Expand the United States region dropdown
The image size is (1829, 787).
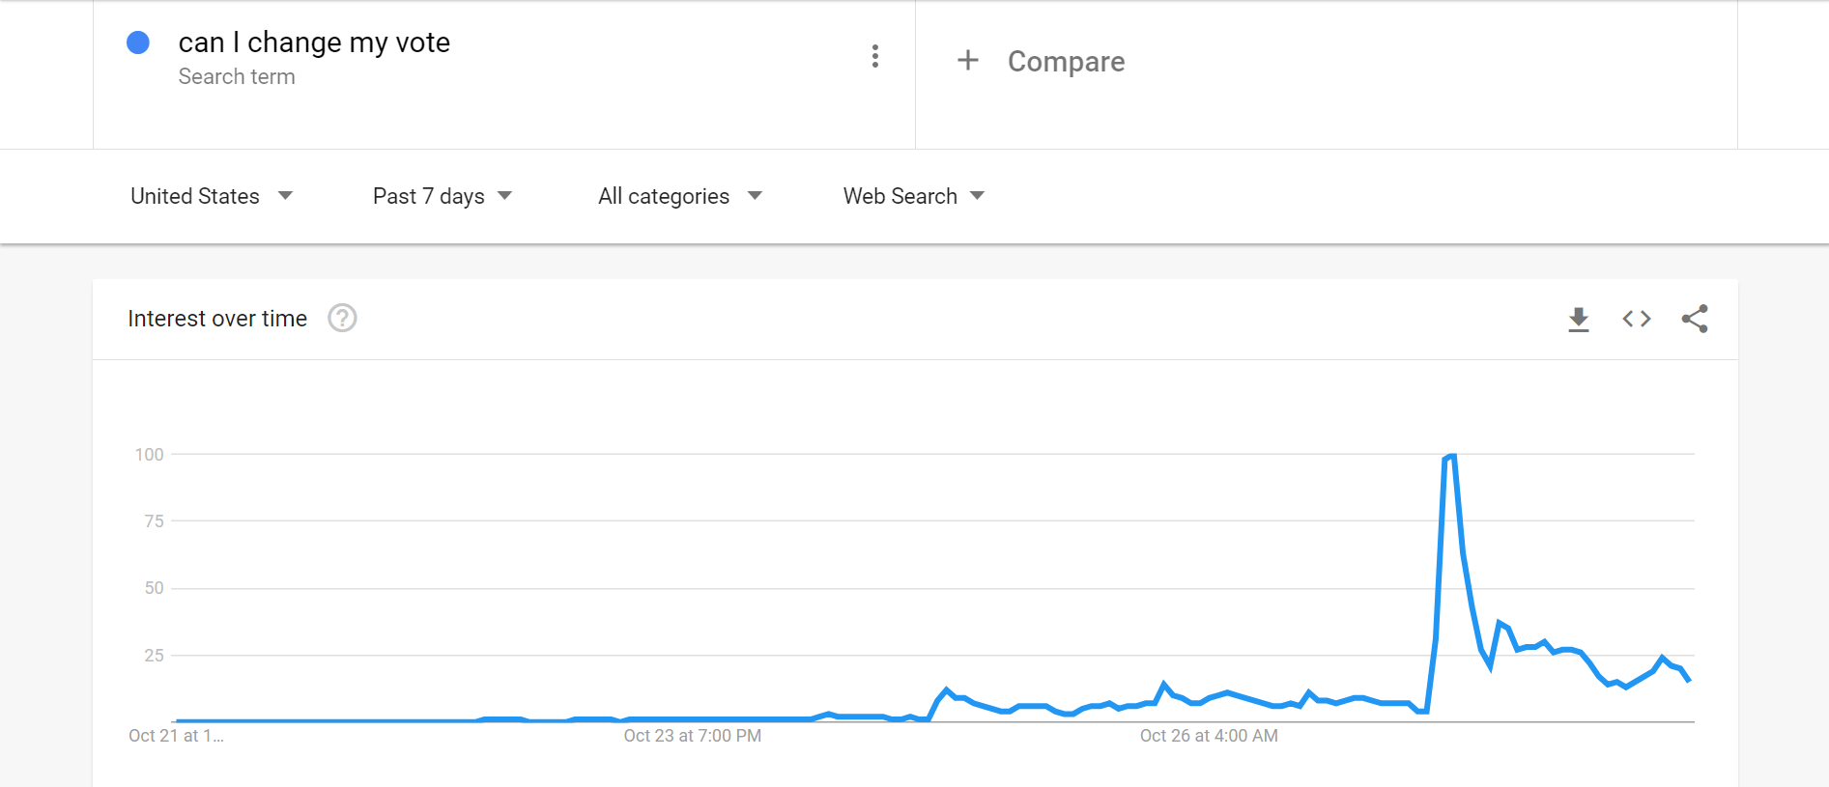tap(212, 196)
